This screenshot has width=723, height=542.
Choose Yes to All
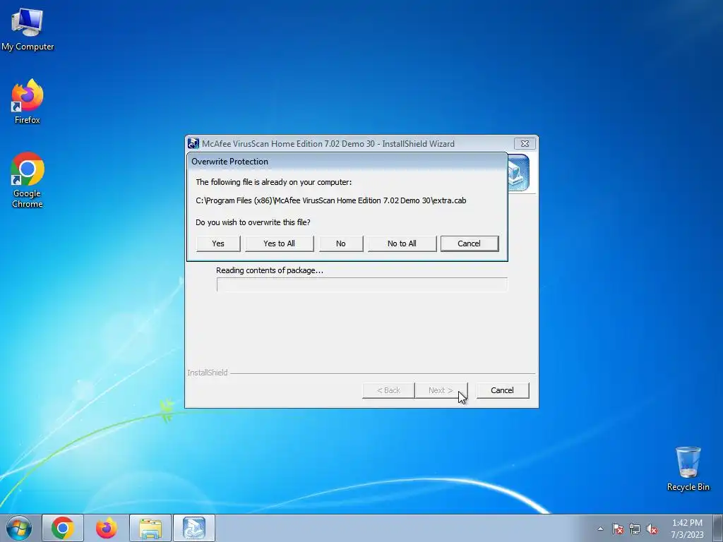pyautogui.click(x=279, y=243)
